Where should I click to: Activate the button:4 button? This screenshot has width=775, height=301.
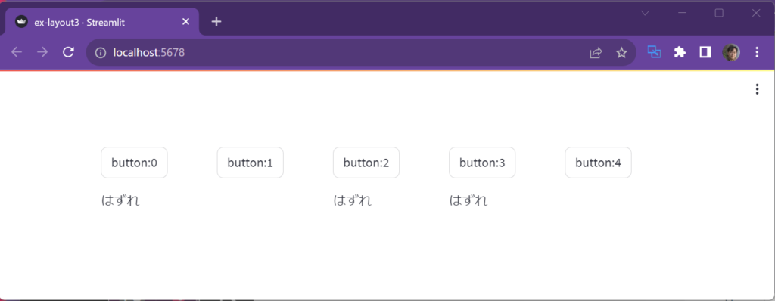[x=598, y=163]
